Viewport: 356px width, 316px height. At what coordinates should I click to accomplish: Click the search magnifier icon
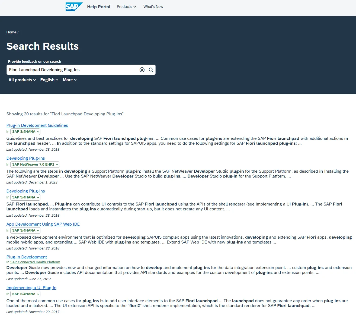[x=151, y=70]
